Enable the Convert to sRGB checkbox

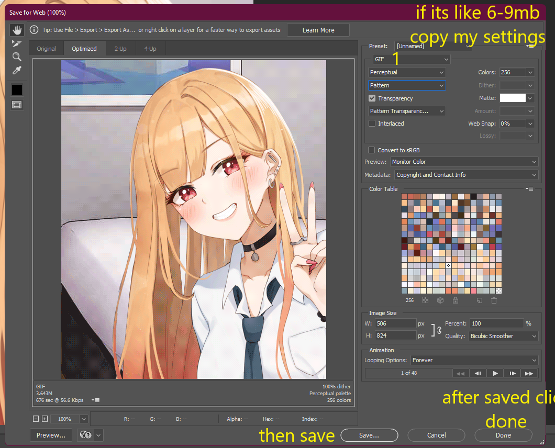(372, 150)
